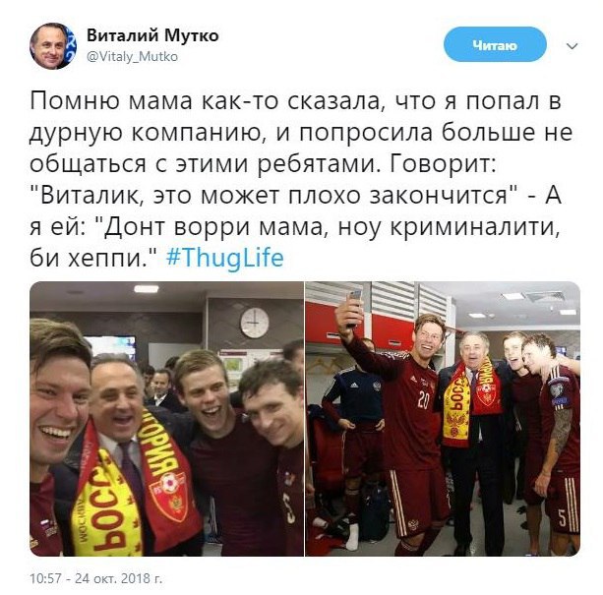This screenshot has width=603, height=595.
Task: Open Vitaly Mutko's profile avatar
Action: pyautogui.click(x=53, y=46)
